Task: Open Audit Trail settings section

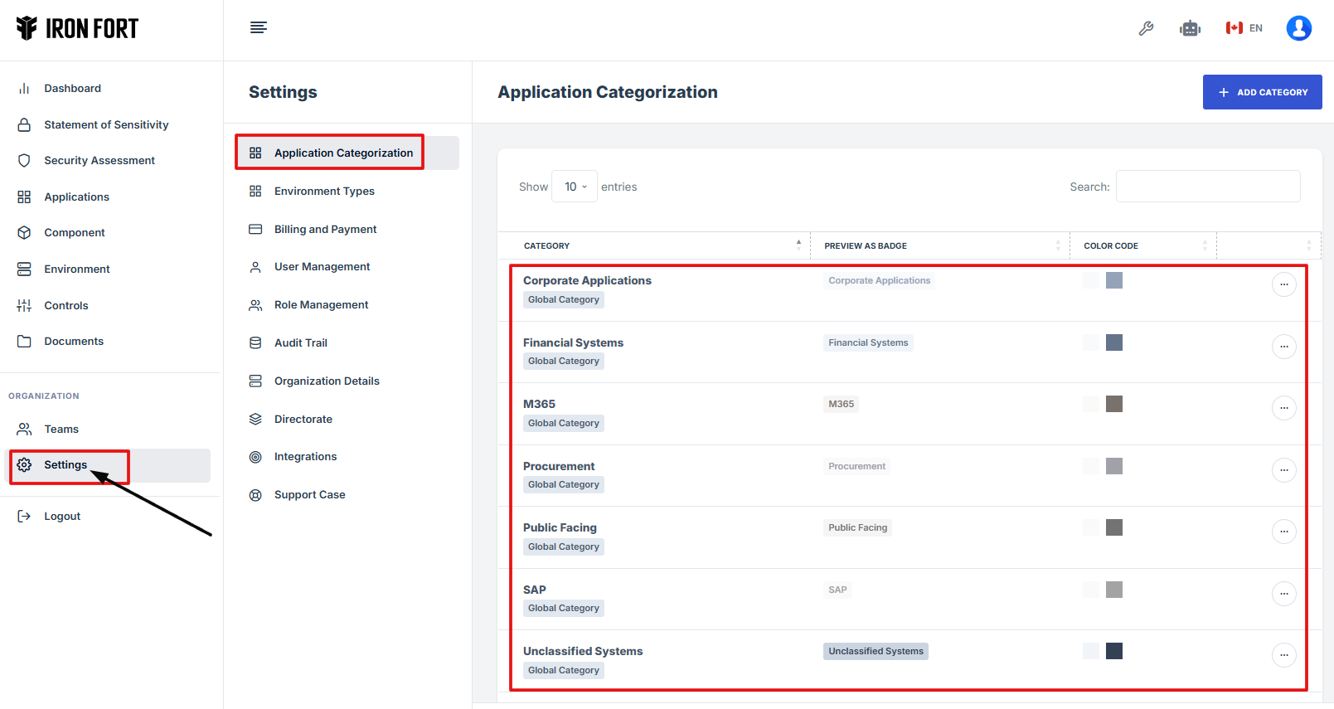Action: click(300, 342)
